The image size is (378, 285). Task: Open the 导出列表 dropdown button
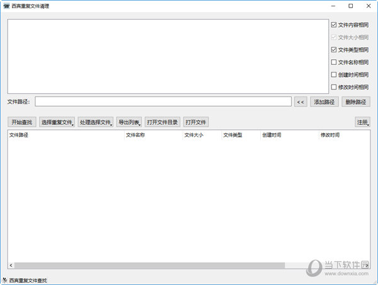click(x=129, y=122)
